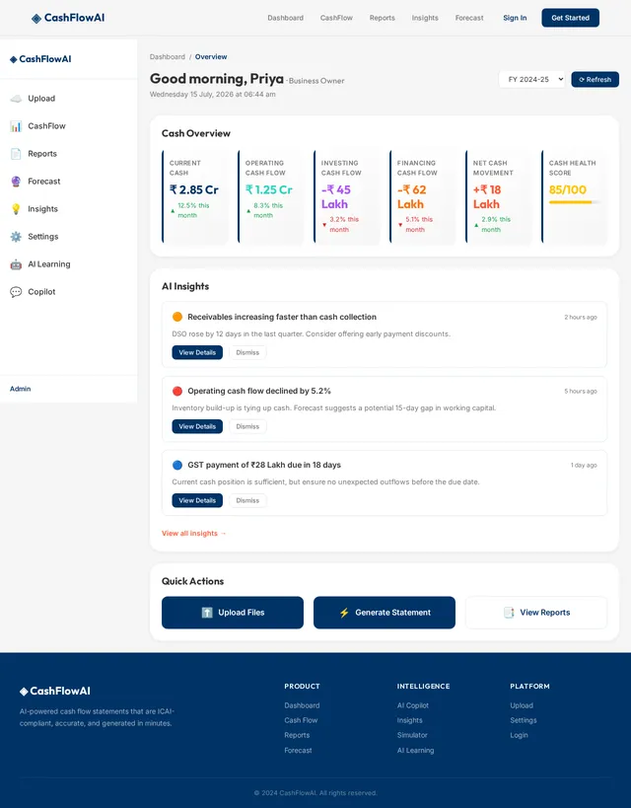
Task: Click the 85/100 health score value
Action: coord(568,189)
